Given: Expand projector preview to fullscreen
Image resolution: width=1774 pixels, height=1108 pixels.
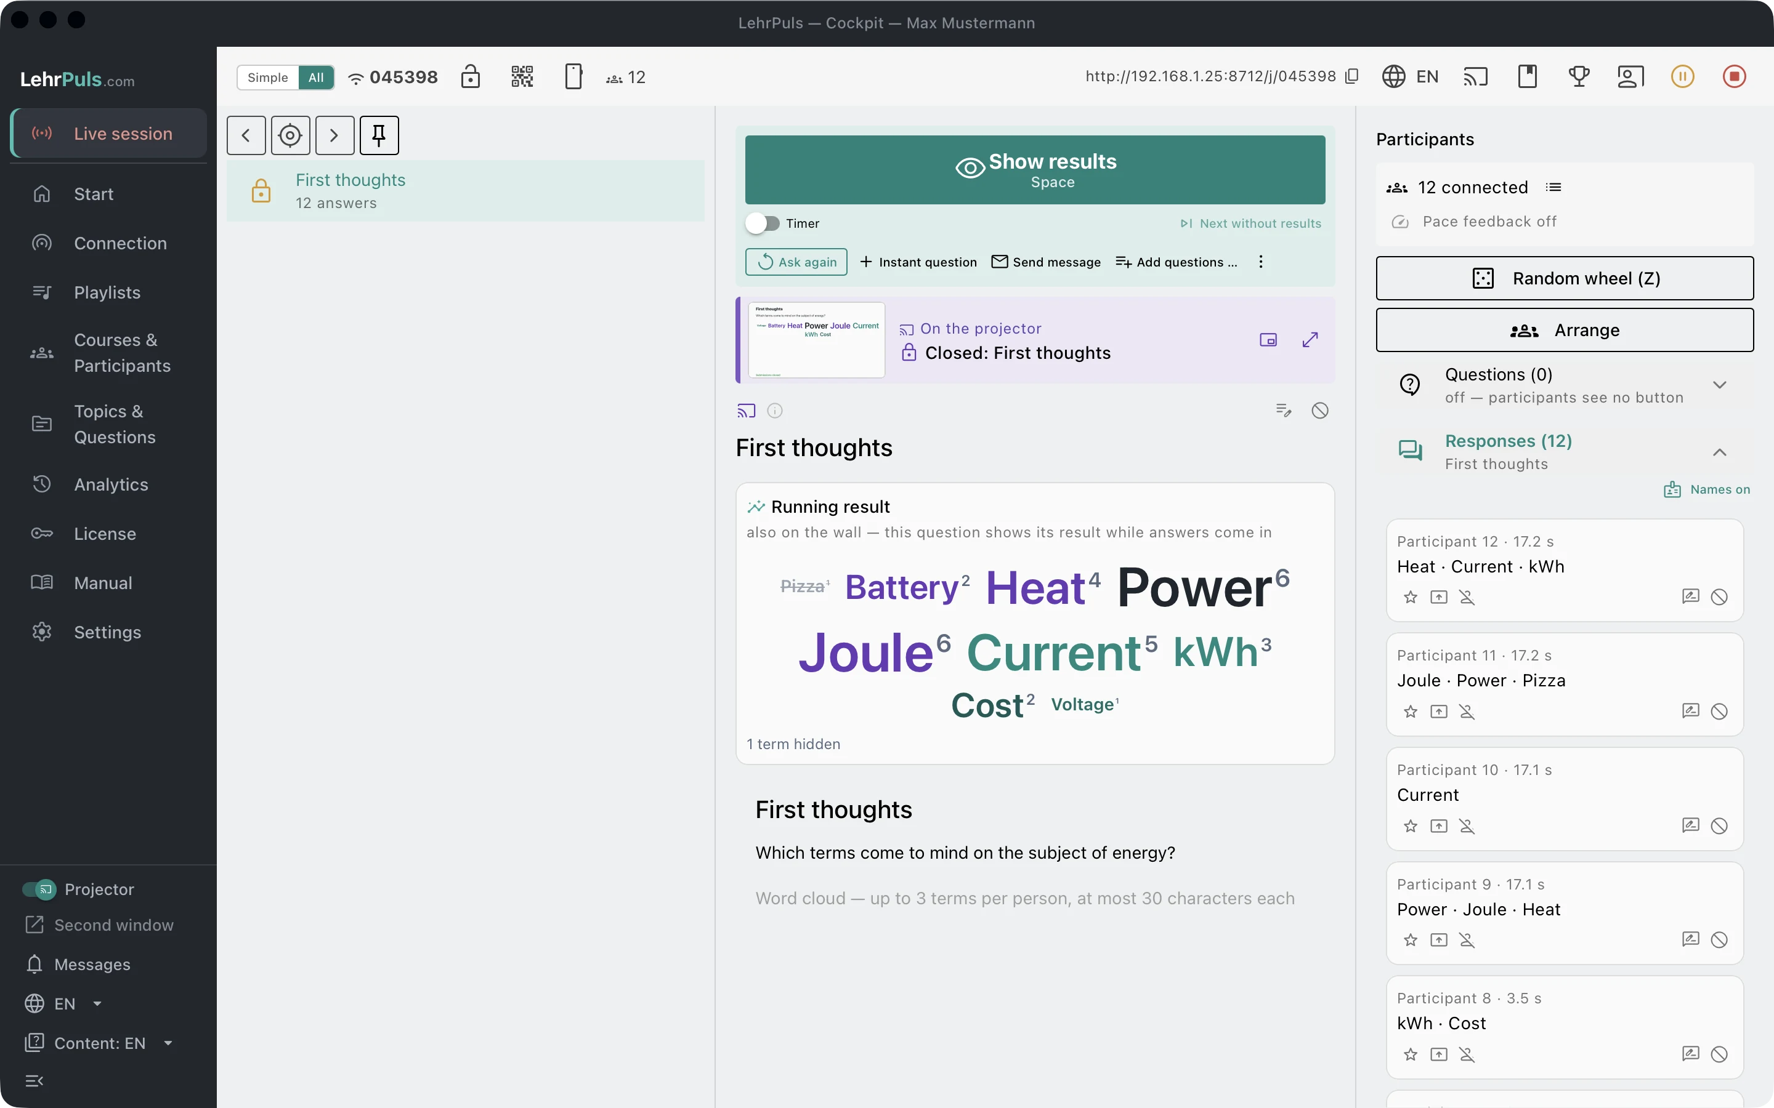Looking at the screenshot, I should 1310,340.
